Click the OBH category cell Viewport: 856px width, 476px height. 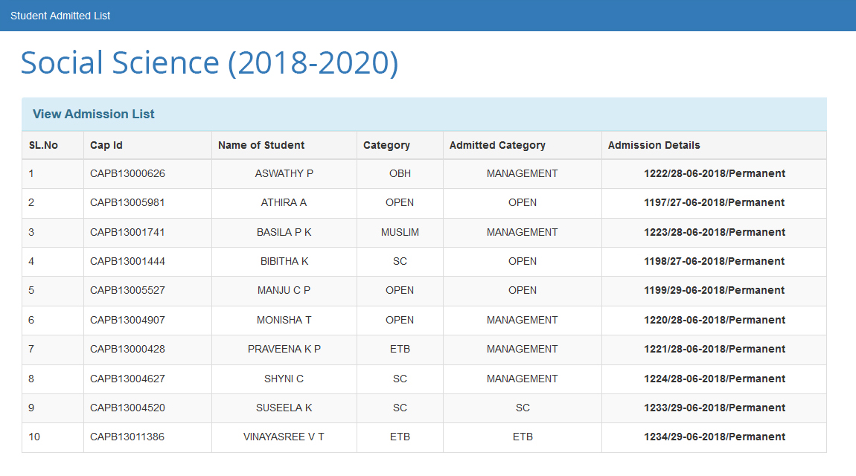tap(400, 173)
